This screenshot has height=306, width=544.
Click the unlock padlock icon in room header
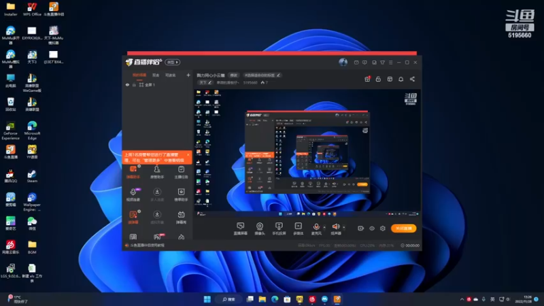click(378, 79)
